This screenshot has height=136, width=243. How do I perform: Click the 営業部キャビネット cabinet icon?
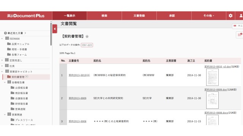coord(7,71)
